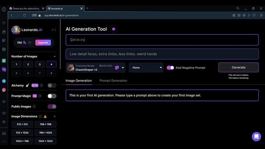Image resolution: width=265 pixels, height=149 pixels.
Task: Toggle Add Negative Prompt switch
Action: [x=170, y=67]
